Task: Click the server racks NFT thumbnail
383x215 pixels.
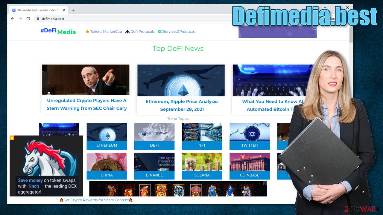Action: (202, 132)
